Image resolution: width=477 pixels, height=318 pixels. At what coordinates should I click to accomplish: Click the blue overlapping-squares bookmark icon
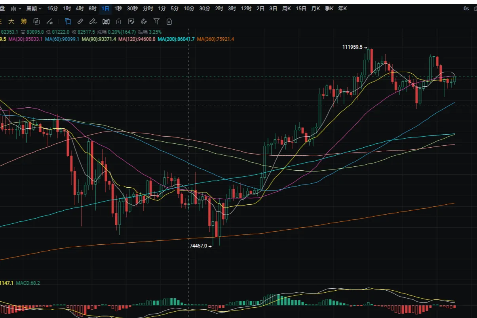68,21
